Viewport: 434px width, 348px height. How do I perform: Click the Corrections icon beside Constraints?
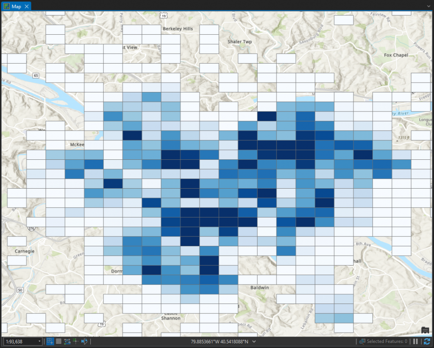[75, 341]
